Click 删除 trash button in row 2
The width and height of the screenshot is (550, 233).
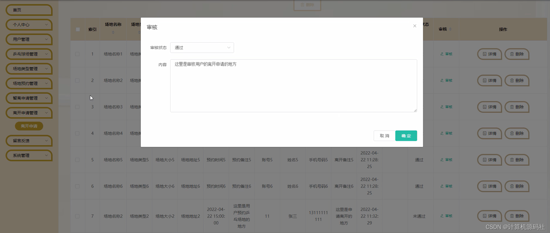[517, 81]
